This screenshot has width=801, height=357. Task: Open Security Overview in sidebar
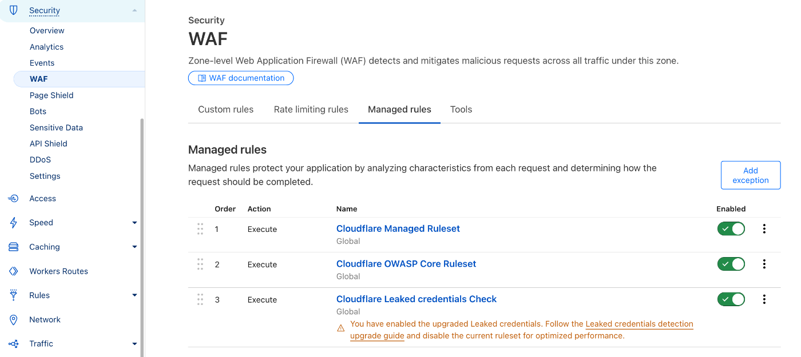click(x=47, y=31)
